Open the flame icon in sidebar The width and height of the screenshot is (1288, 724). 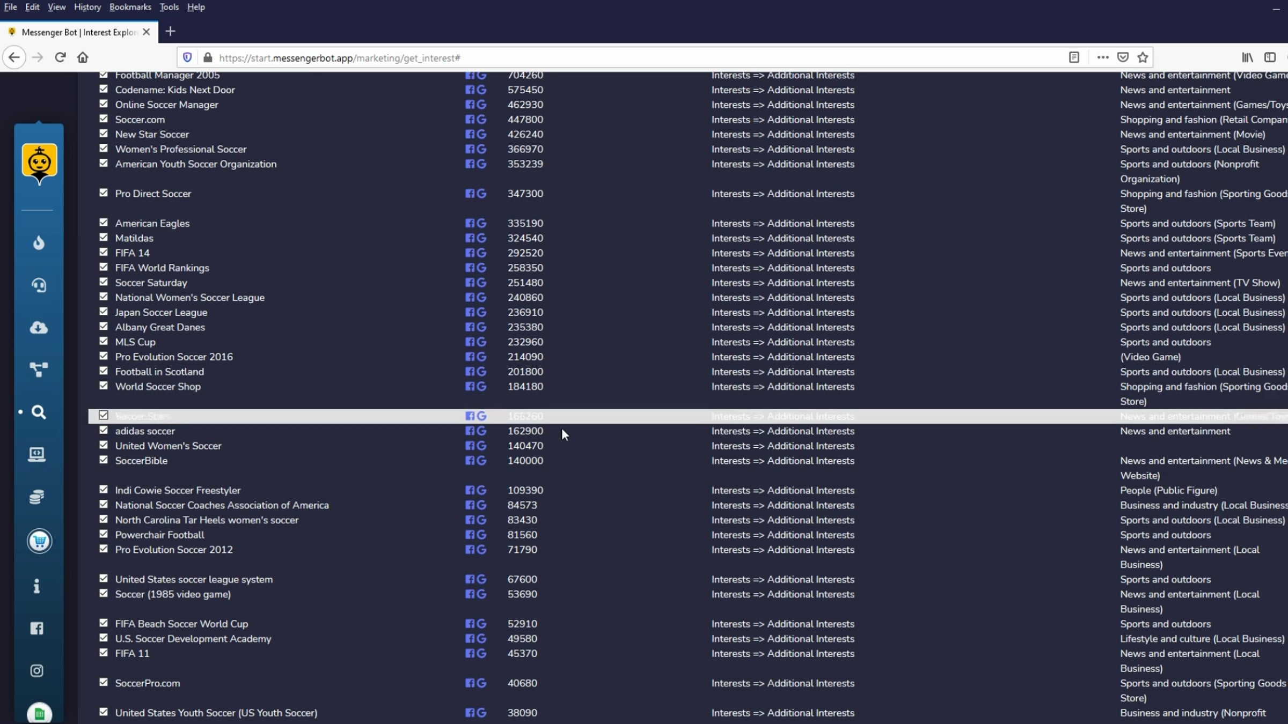click(39, 243)
